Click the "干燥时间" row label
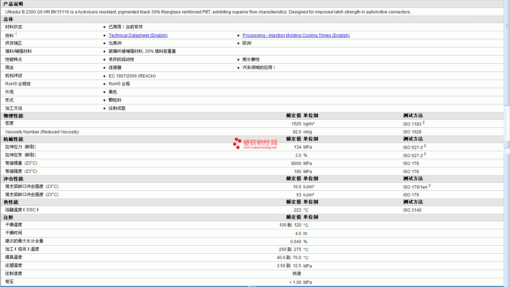510x287 pixels. pyautogui.click(x=13, y=233)
